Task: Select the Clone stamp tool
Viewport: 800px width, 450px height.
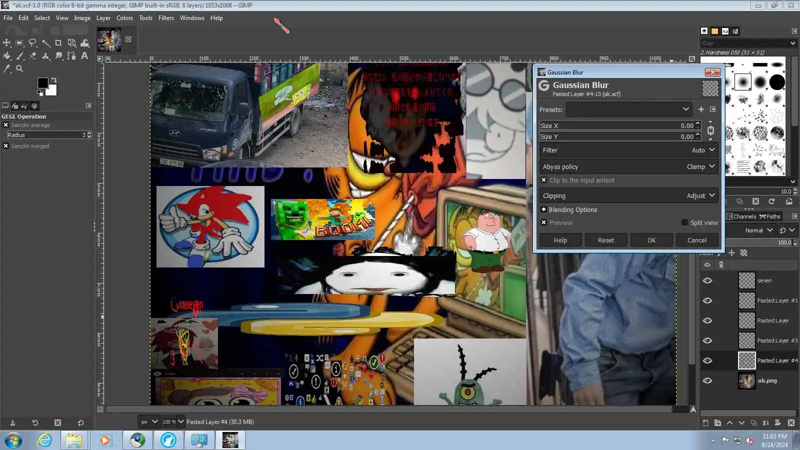Action: (x=45, y=56)
